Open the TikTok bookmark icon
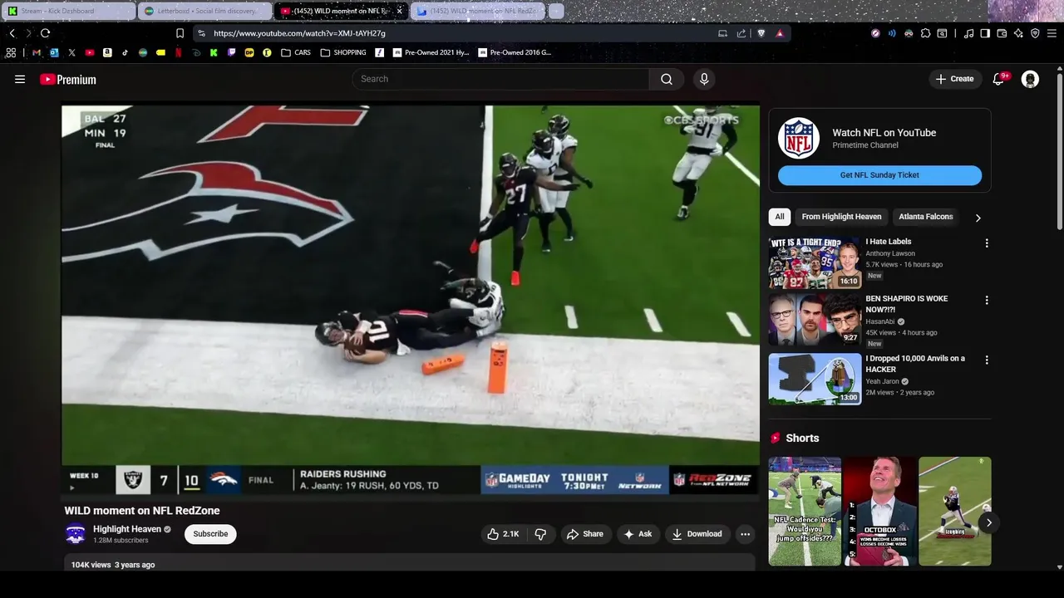Image resolution: width=1064 pixels, height=598 pixels. [x=125, y=52]
